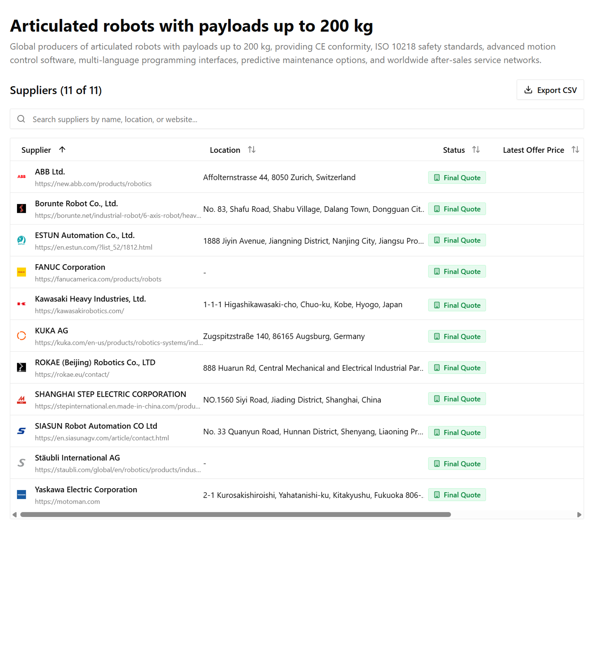
Task: Click the ABB Ltd. logo icon
Action: tap(22, 177)
